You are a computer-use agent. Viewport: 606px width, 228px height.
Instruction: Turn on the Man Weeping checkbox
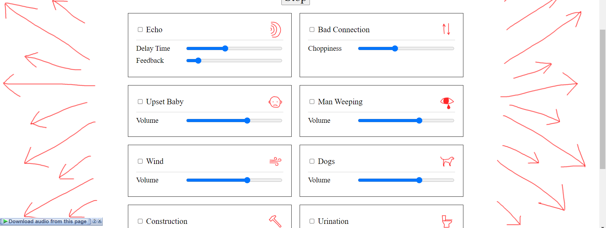click(312, 102)
